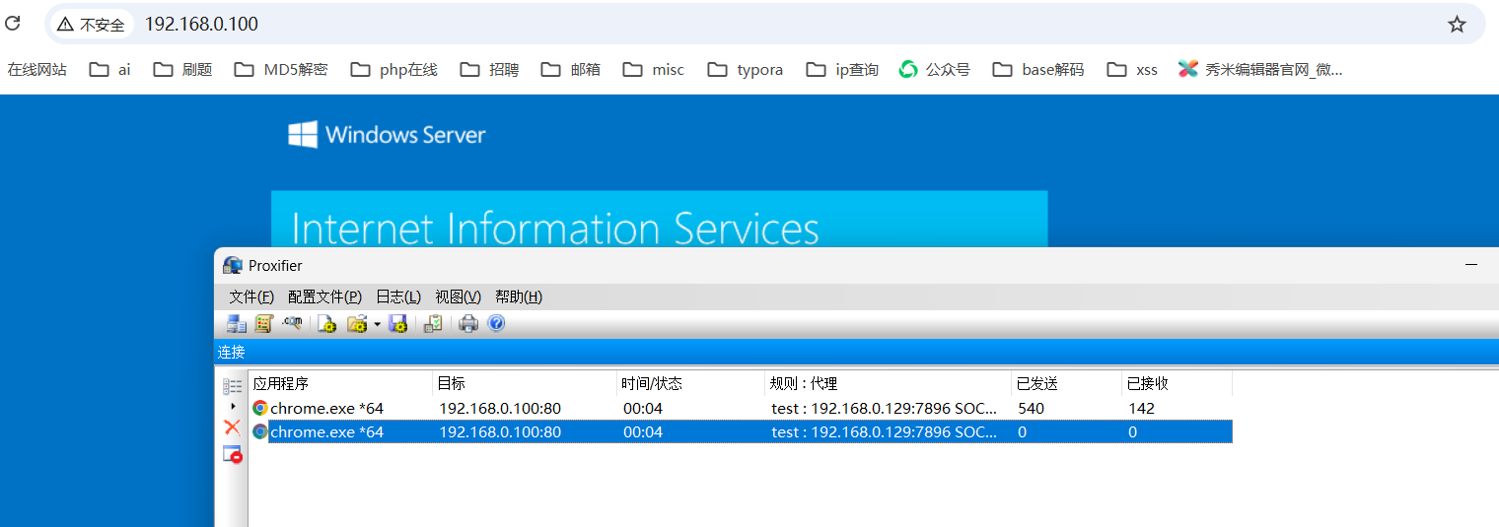Screen dimensions: 1499x527
Task: Open Proxification Rules scroll icon
Action: click(263, 323)
